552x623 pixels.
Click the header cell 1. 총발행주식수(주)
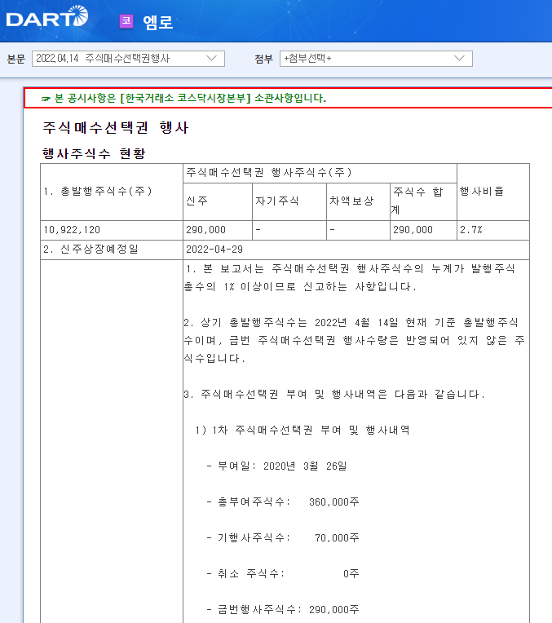tap(112, 192)
